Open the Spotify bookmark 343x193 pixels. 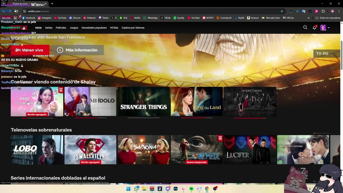(179, 18)
